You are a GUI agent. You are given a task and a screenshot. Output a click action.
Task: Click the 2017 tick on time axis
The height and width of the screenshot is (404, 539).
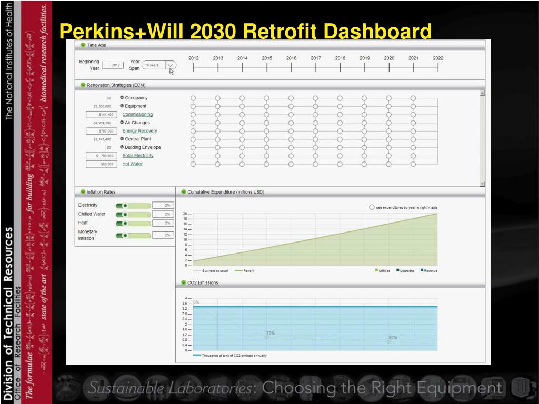tap(316, 67)
